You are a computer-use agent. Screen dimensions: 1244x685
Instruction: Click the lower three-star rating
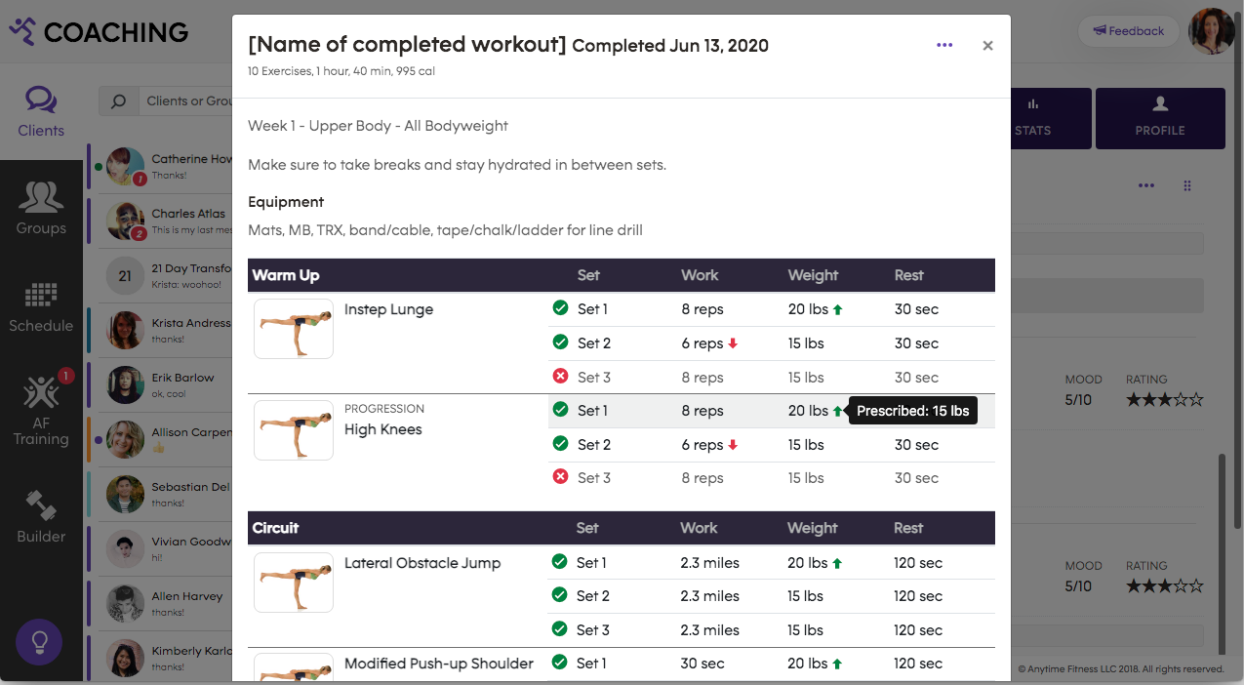click(1165, 586)
